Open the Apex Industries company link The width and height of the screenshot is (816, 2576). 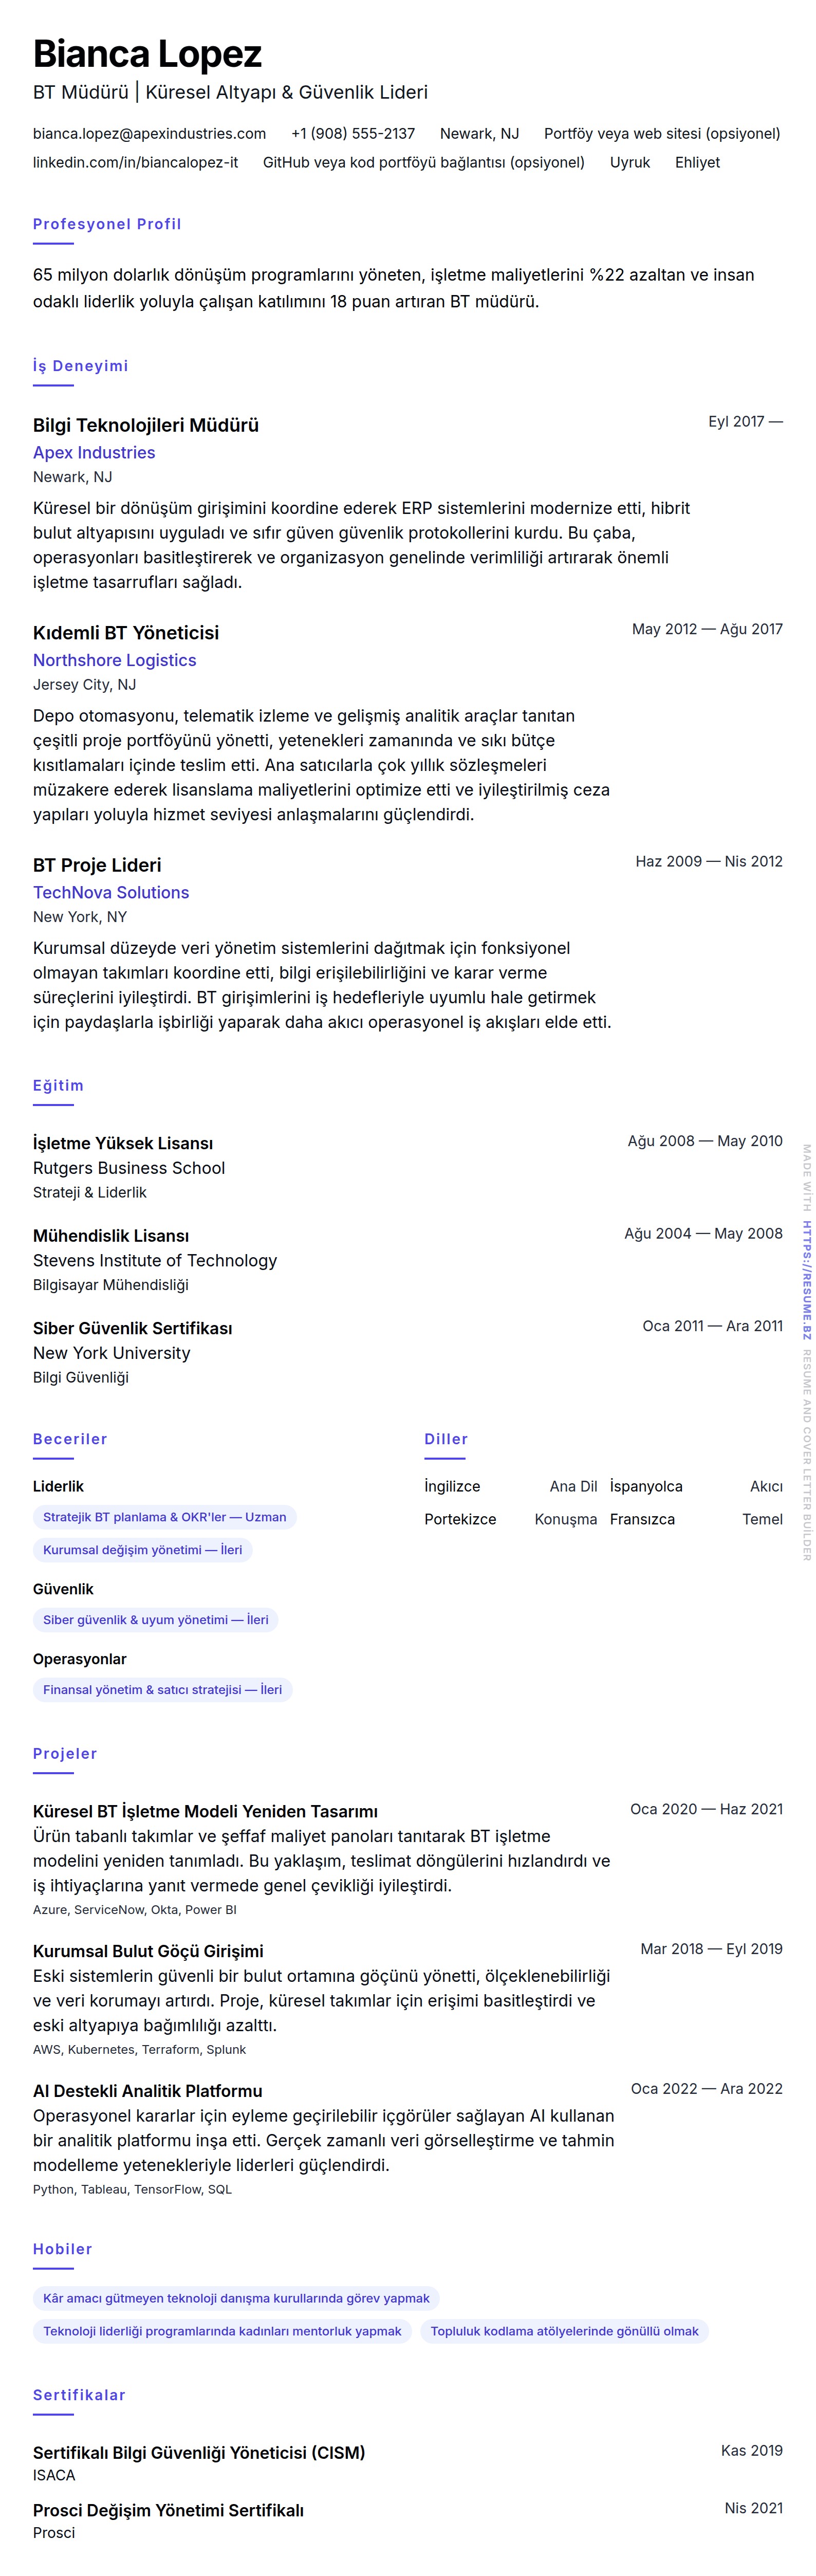pyautogui.click(x=94, y=452)
